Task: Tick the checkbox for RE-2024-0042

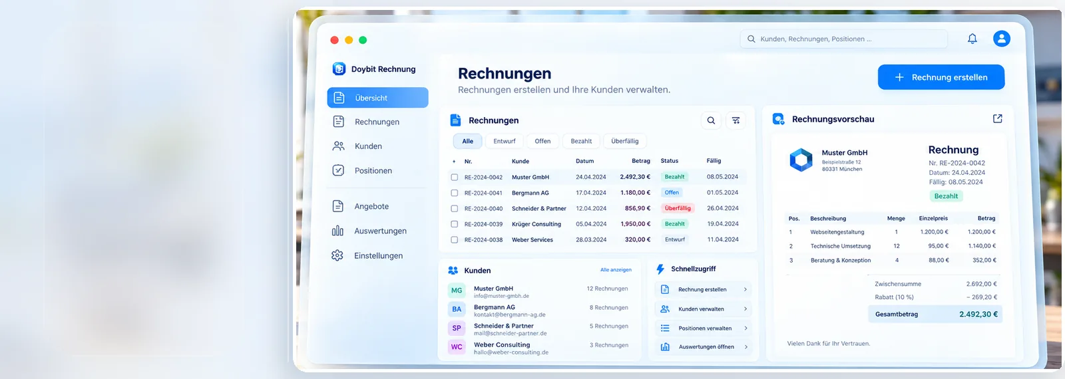Action: 454,178
